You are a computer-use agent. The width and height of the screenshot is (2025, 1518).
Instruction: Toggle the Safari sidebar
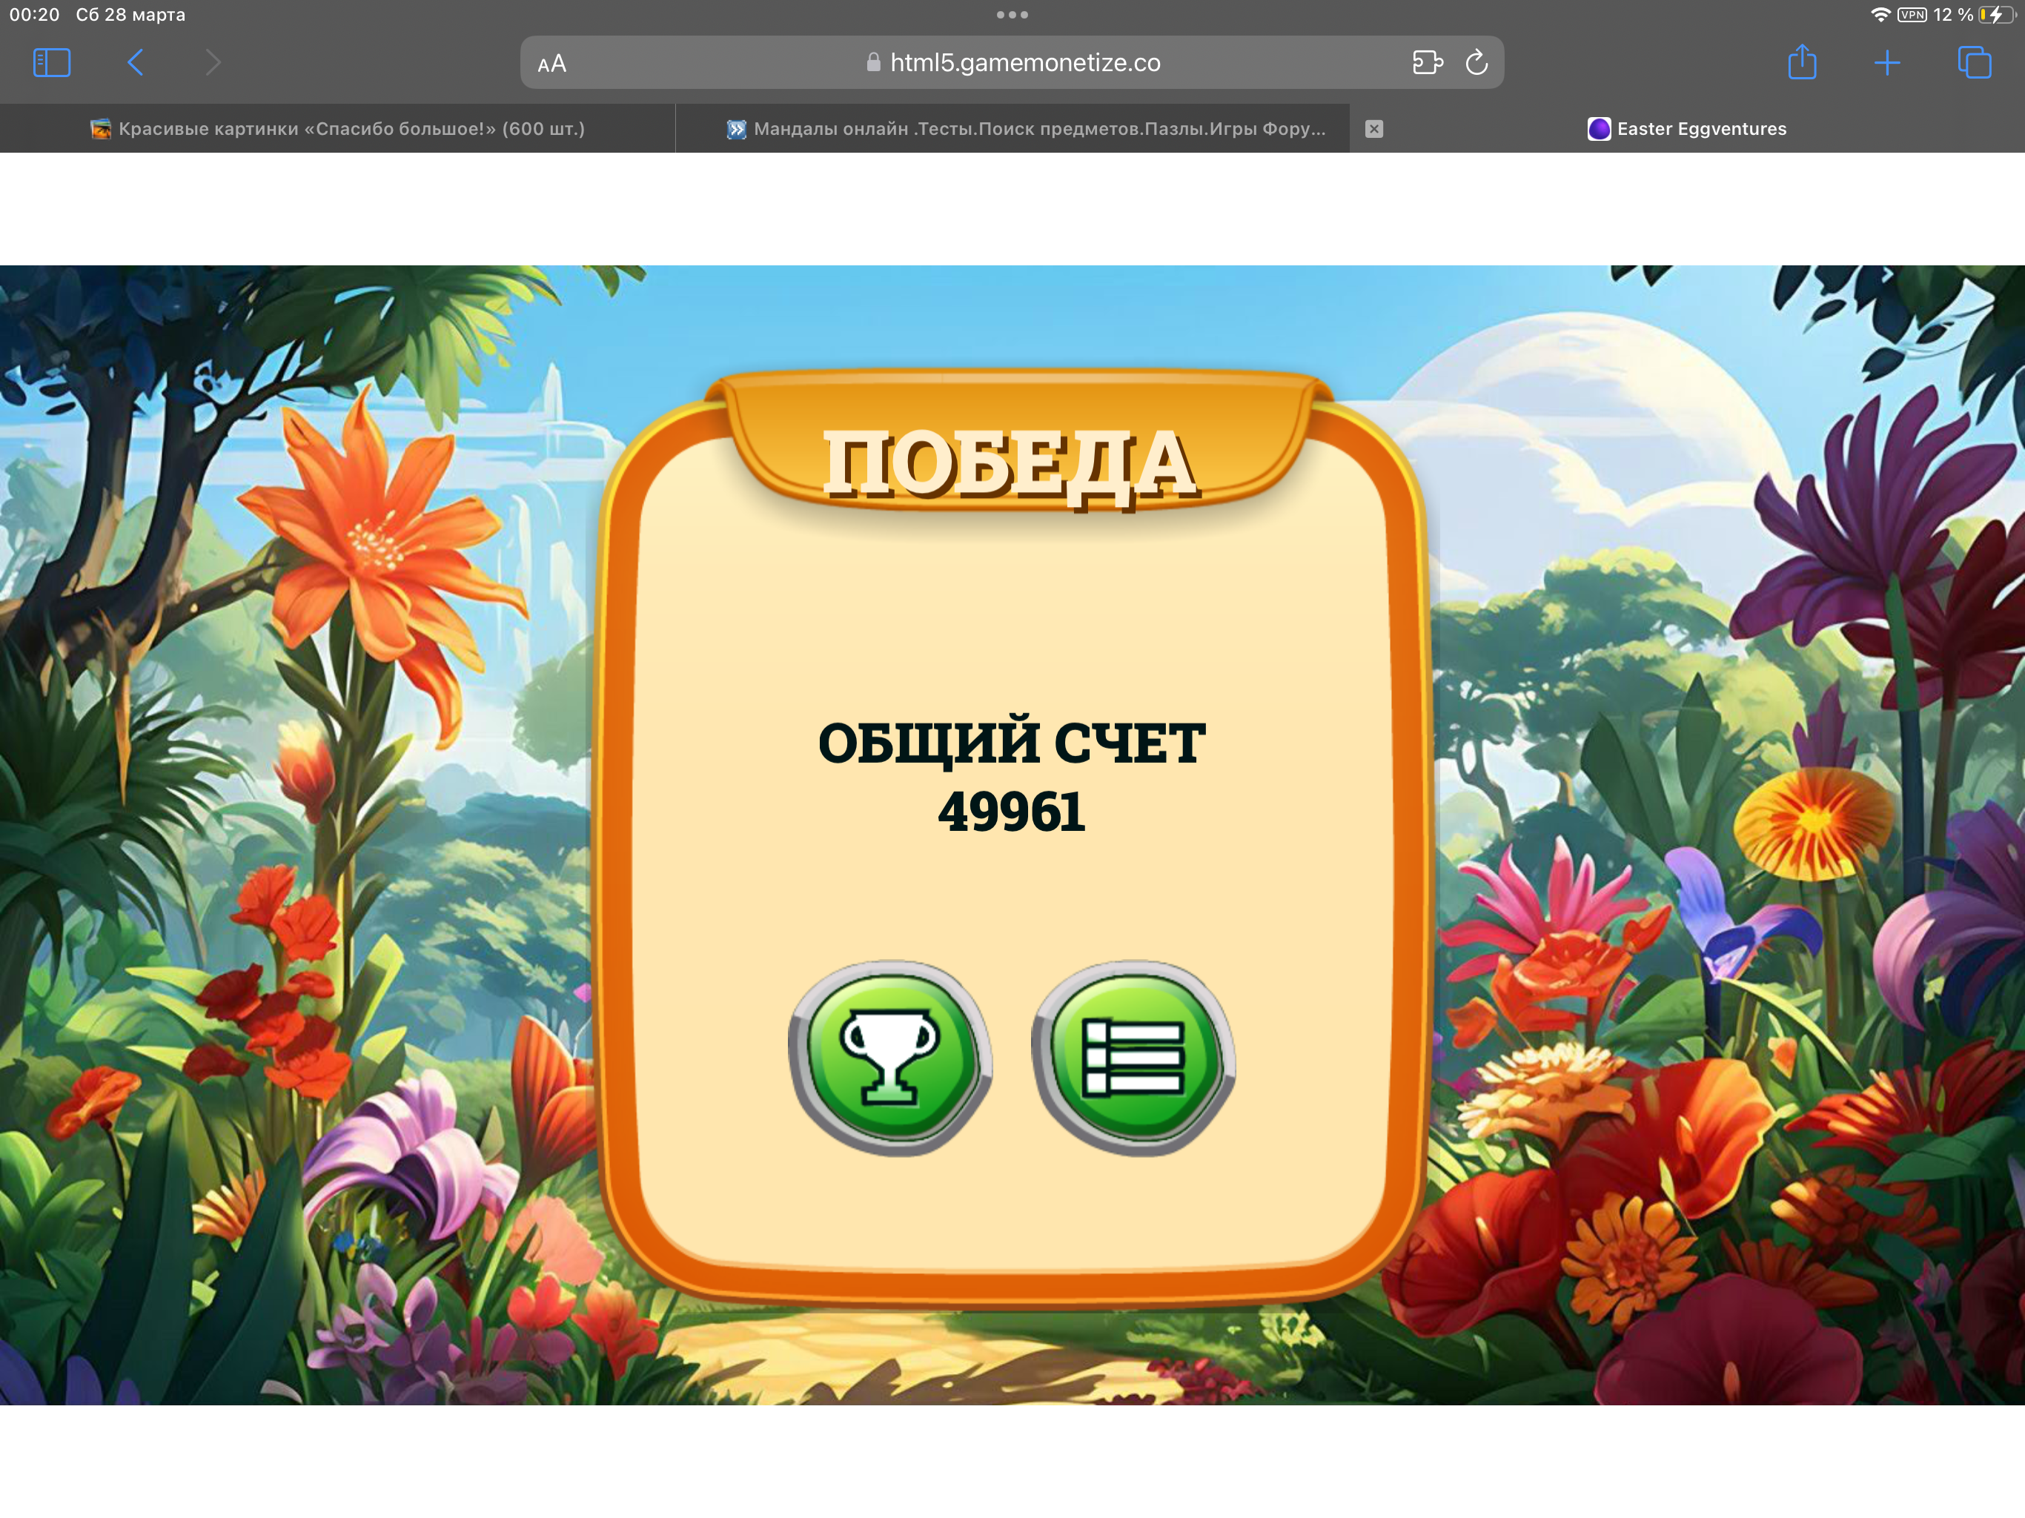click(x=52, y=62)
